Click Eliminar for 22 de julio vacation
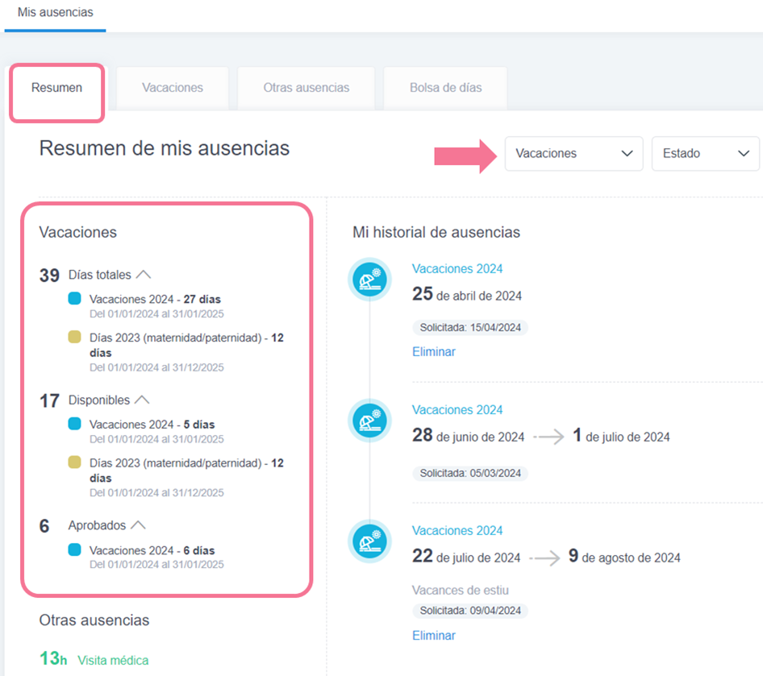The image size is (763, 676). [434, 636]
